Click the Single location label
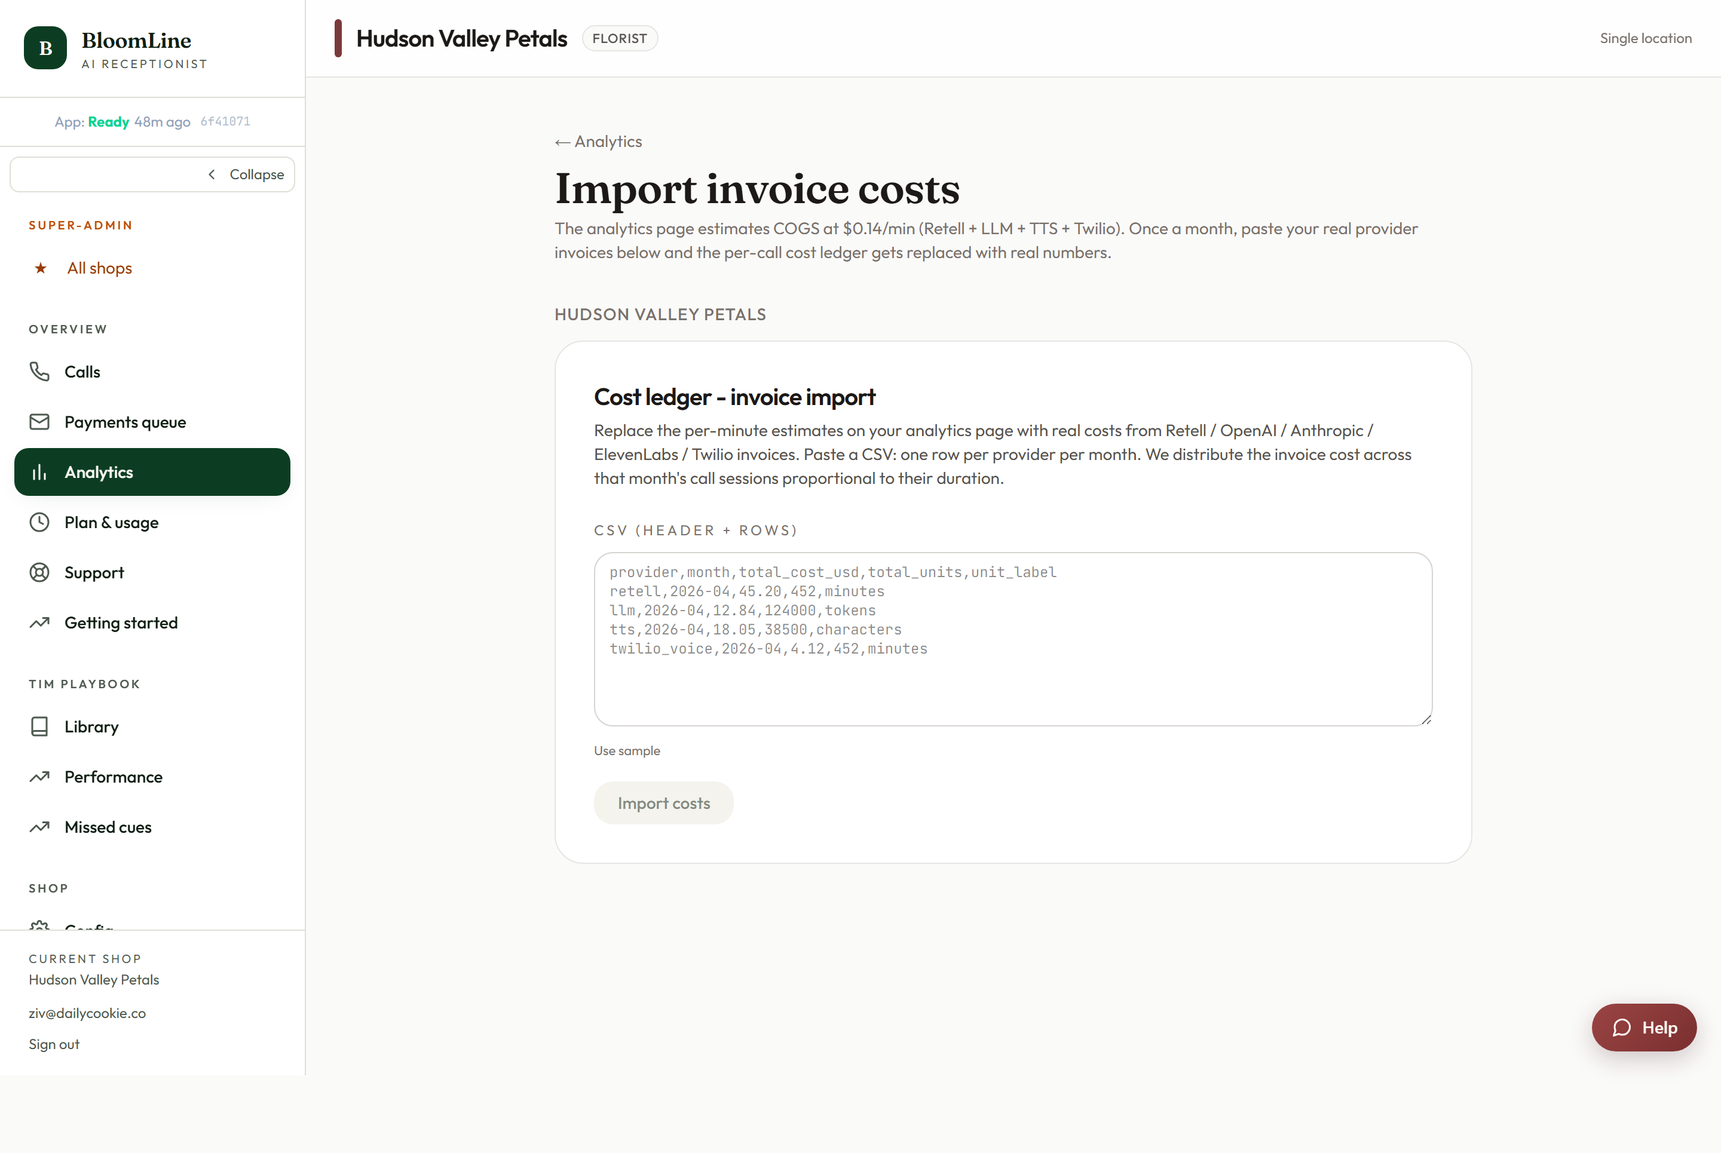The height and width of the screenshot is (1153, 1721). point(1645,38)
